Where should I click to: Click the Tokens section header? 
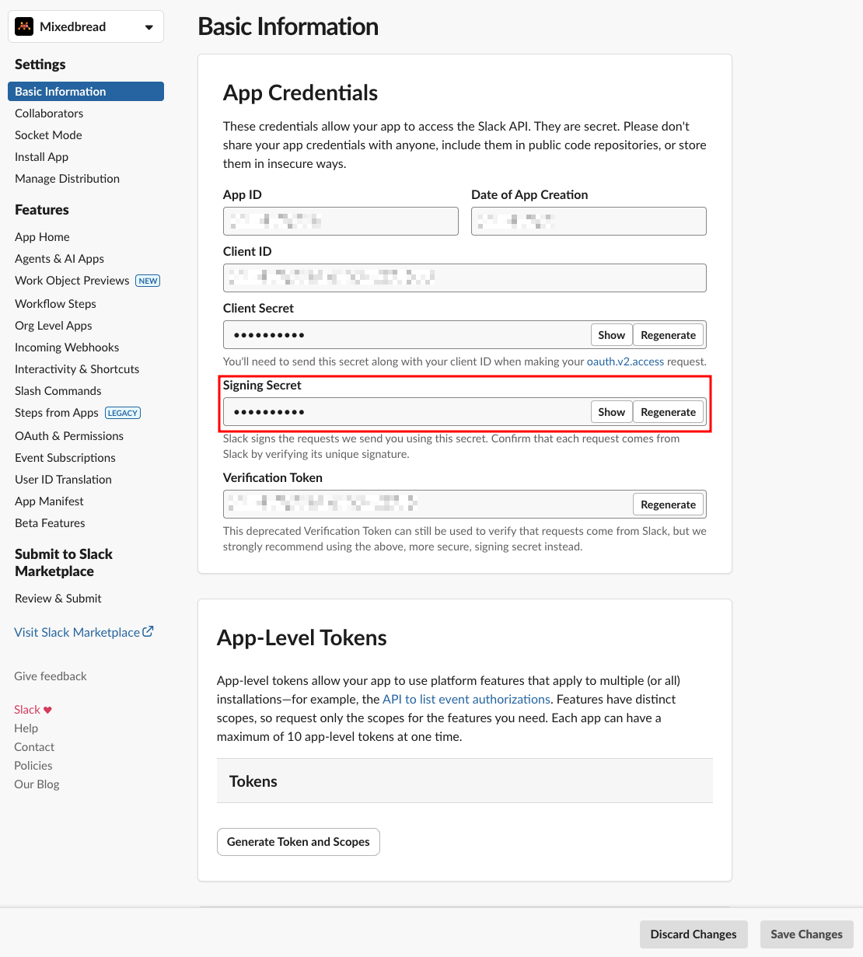click(x=465, y=781)
